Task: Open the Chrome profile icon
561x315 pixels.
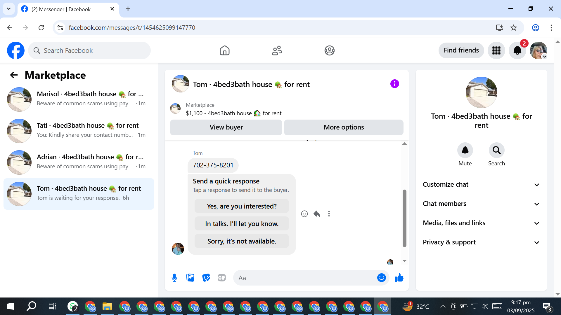Action: coord(535,28)
